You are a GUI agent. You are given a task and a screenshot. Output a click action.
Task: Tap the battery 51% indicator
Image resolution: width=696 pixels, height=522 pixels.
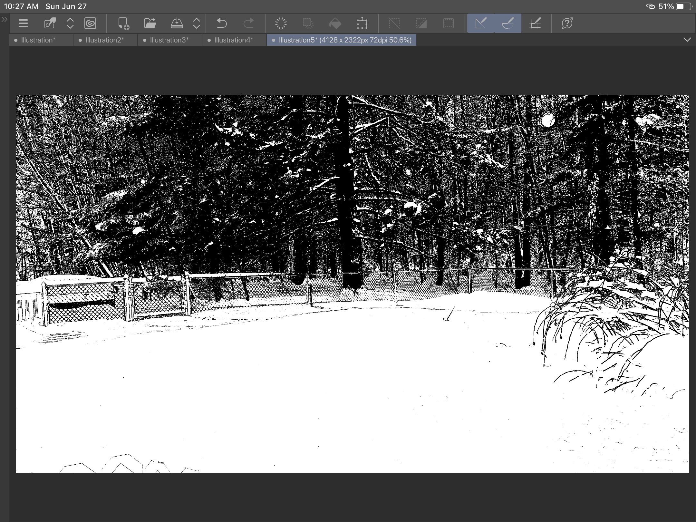[x=675, y=6]
